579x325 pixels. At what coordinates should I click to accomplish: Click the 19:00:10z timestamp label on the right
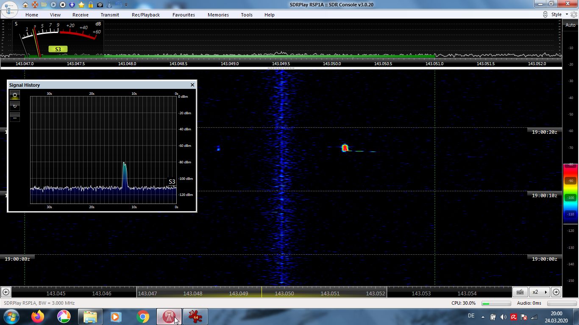(544, 196)
